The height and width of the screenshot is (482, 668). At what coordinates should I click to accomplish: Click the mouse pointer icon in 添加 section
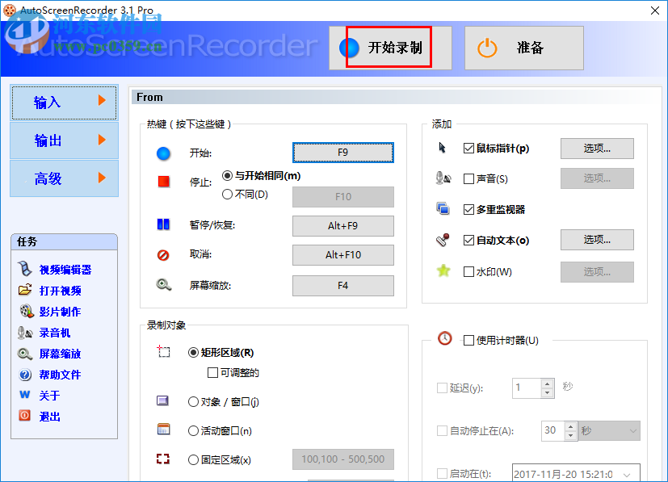443,149
